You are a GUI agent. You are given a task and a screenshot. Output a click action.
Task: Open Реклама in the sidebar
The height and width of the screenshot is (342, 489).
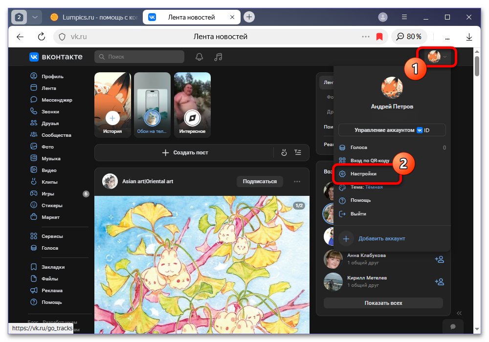pos(46,290)
